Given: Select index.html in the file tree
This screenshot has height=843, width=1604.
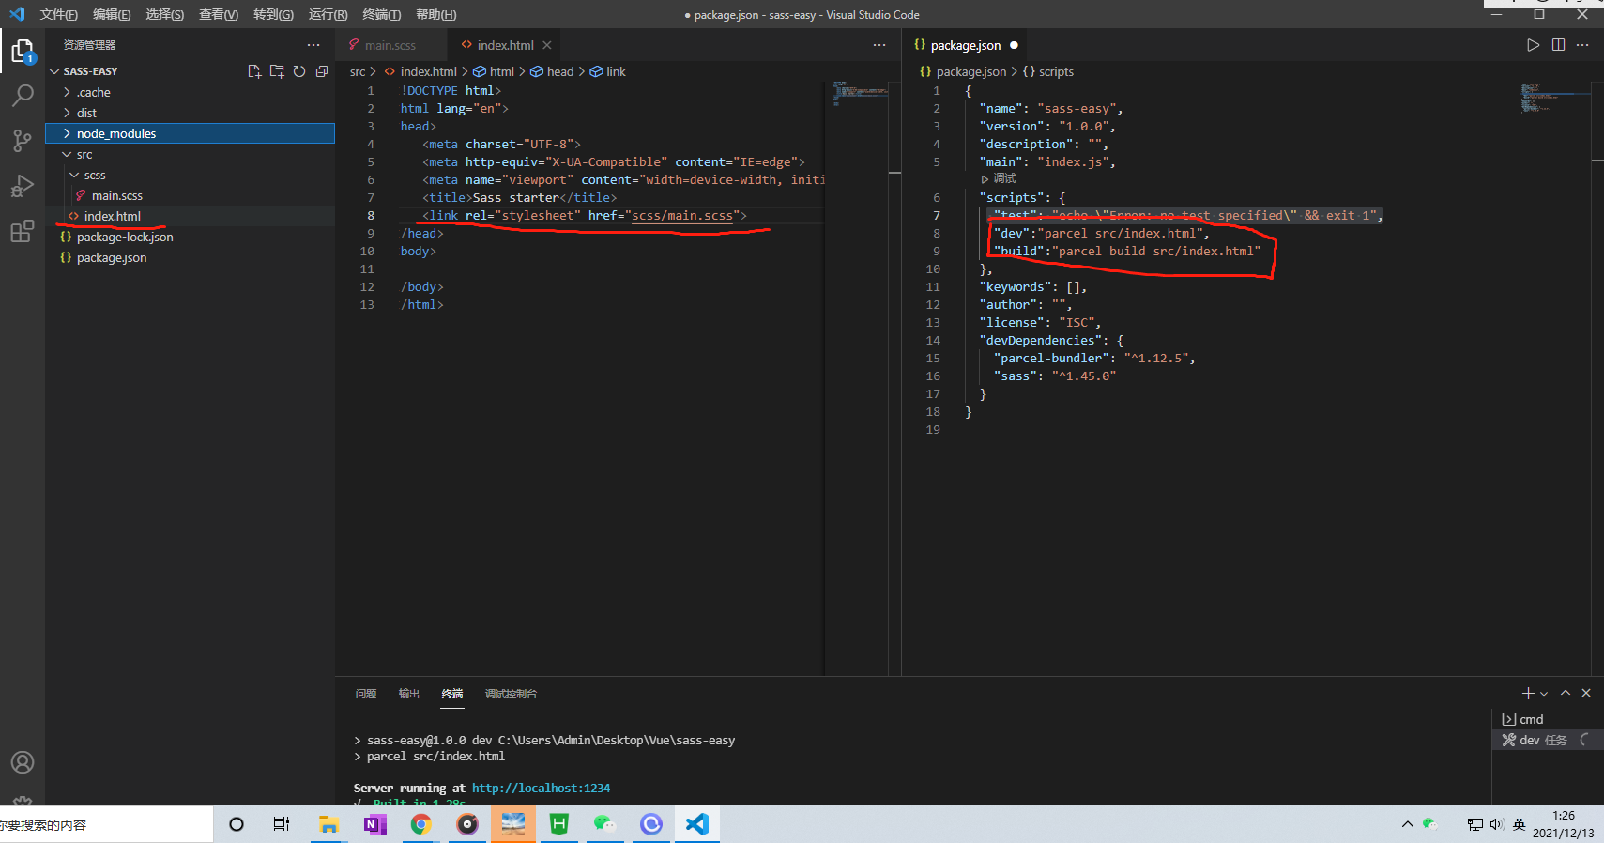Looking at the screenshot, I should (190, 216).
